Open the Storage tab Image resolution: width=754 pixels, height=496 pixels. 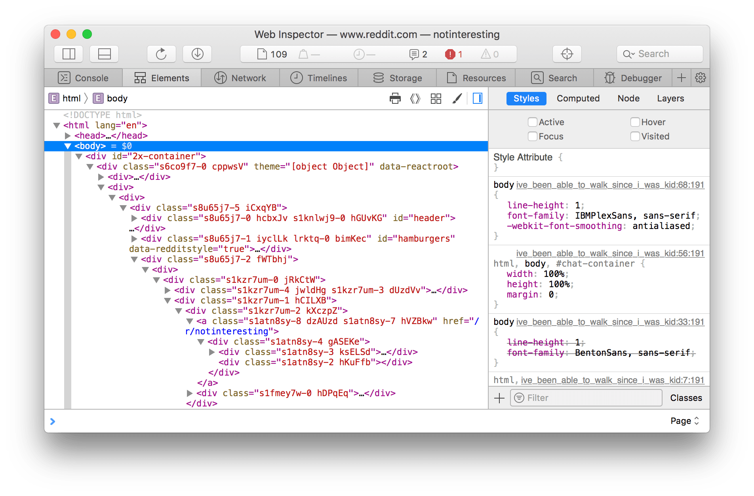[397, 78]
